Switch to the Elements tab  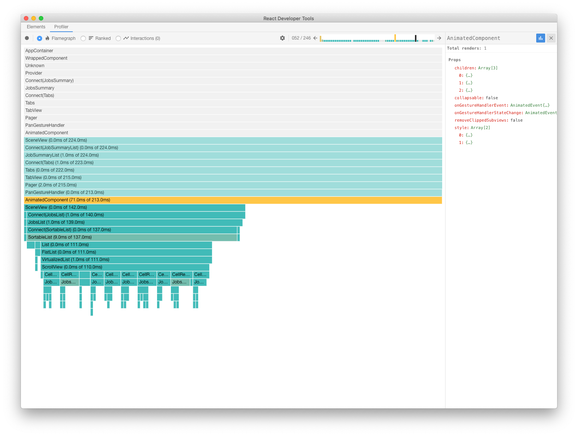35,26
